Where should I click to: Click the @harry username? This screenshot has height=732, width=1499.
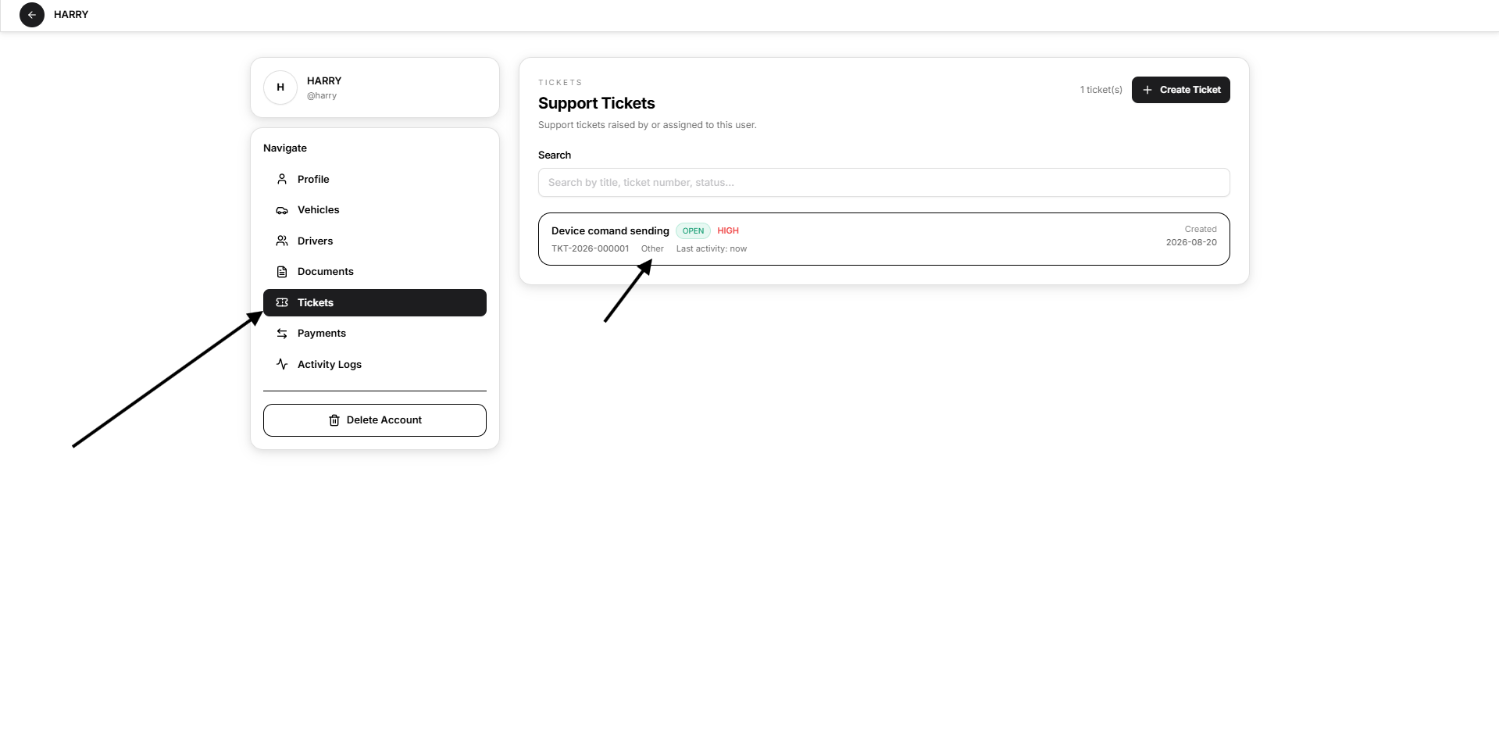pyautogui.click(x=322, y=95)
